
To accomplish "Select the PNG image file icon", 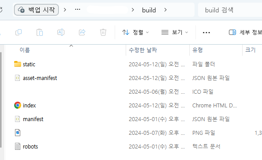I will coord(18,133).
